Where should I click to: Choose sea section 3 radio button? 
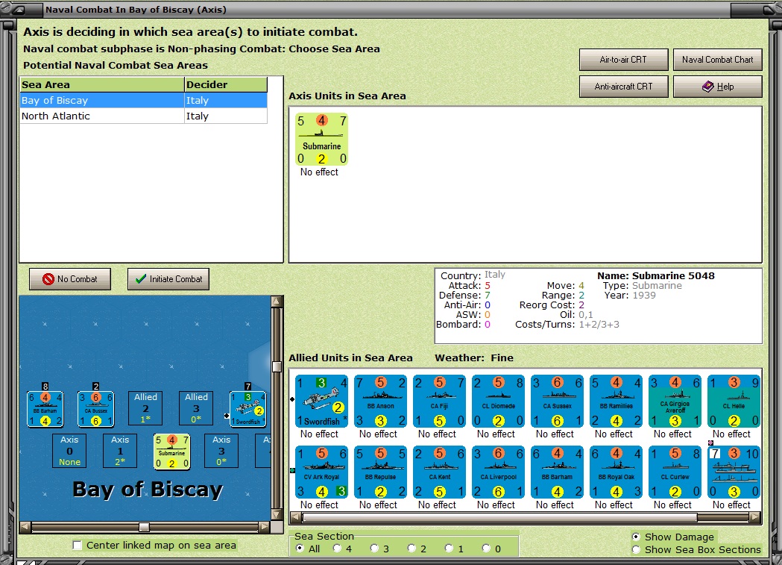pyautogui.click(x=374, y=549)
